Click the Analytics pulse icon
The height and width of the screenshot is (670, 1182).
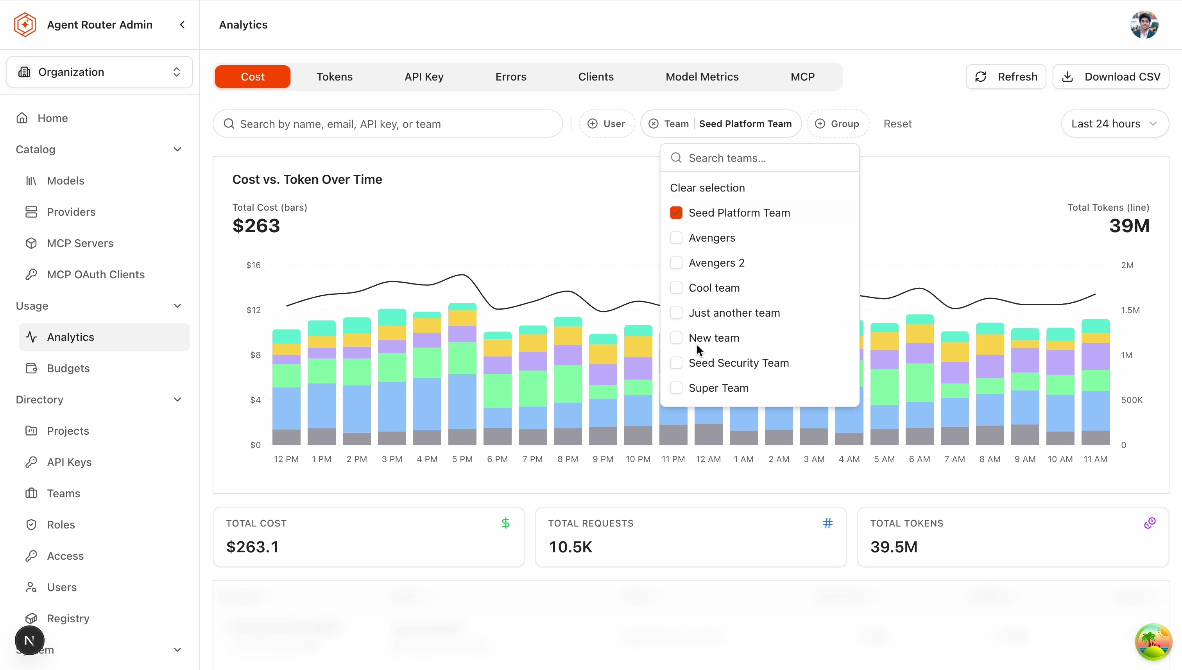[x=31, y=337]
